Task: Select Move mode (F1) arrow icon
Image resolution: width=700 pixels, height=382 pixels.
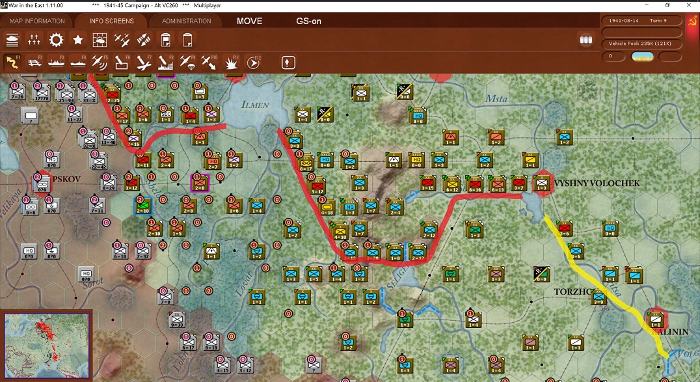Action: click(x=12, y=62)
